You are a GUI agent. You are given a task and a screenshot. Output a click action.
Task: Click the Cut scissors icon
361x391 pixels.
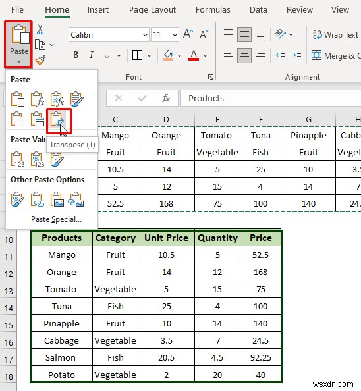point(40,29)
